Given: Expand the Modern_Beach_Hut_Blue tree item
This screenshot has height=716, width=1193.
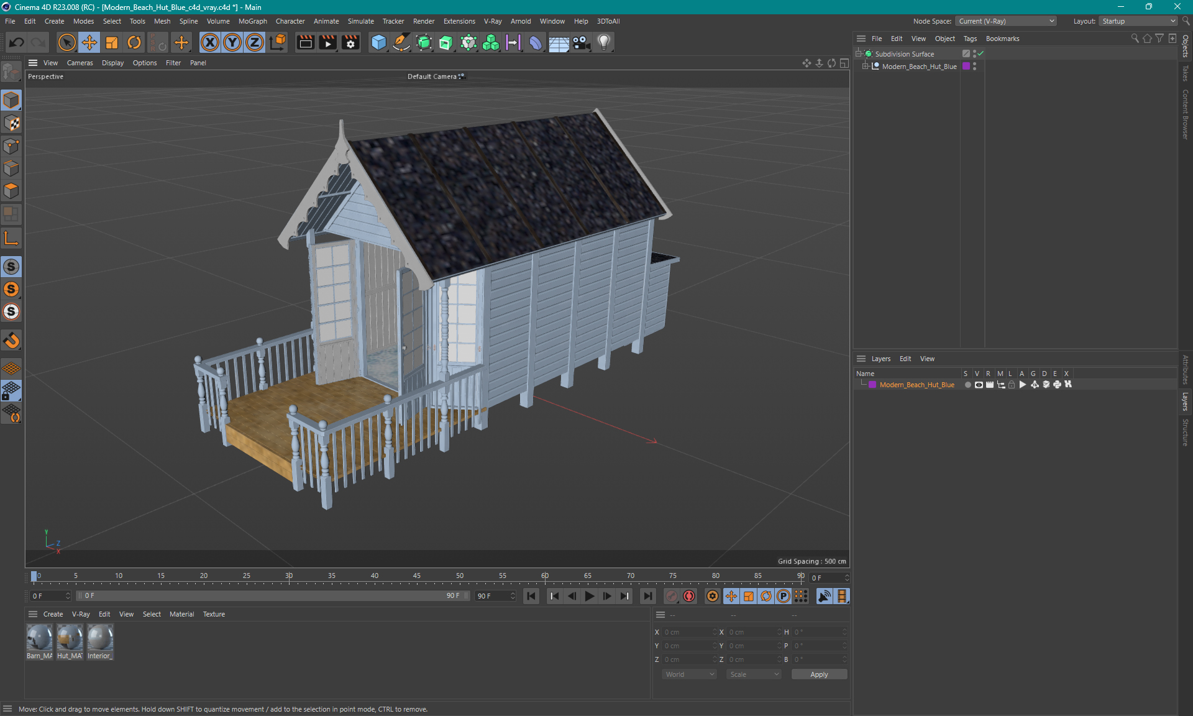Looking at the screenshot, I should (863, 67).
